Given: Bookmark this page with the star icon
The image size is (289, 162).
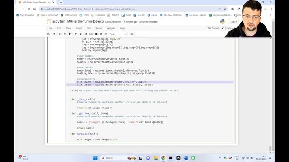Looking at the screenshot, I should 225,9.
